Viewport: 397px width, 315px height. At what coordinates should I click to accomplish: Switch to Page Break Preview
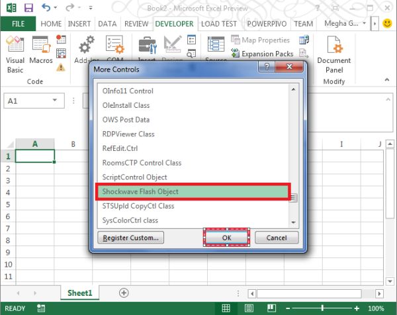(x=272, y=308)
